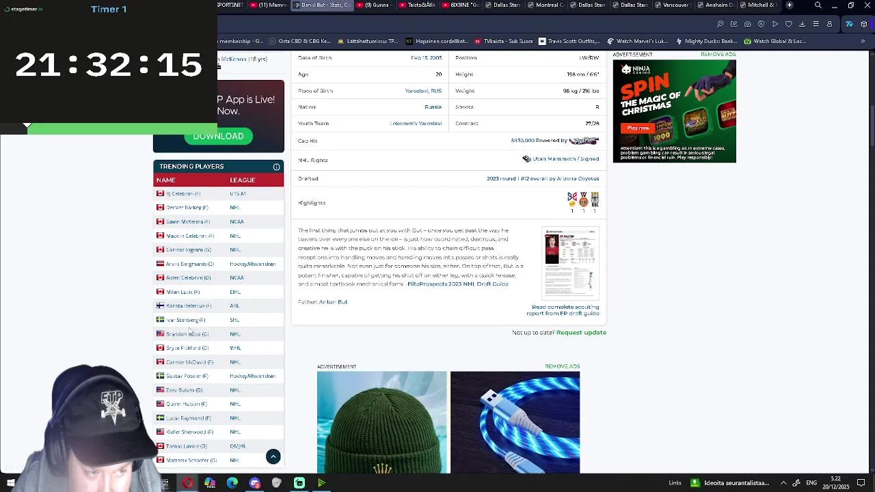Click the Yaroslavl, RUS birthplace link
The image size is (875, 492).
(x=423, y=91)
